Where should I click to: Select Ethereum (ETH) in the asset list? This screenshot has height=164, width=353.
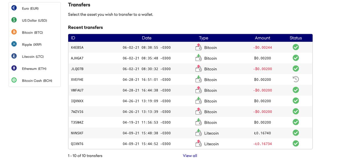[x=34, y=69]
